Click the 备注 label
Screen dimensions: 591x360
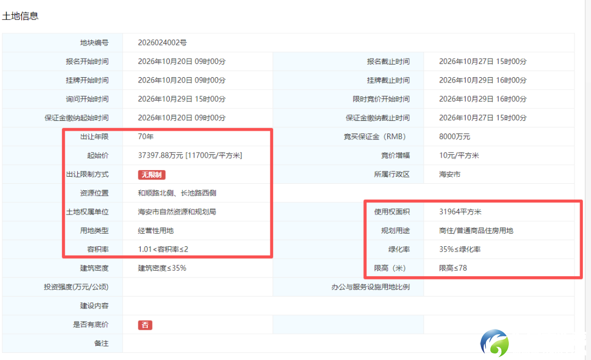[101, 344]
